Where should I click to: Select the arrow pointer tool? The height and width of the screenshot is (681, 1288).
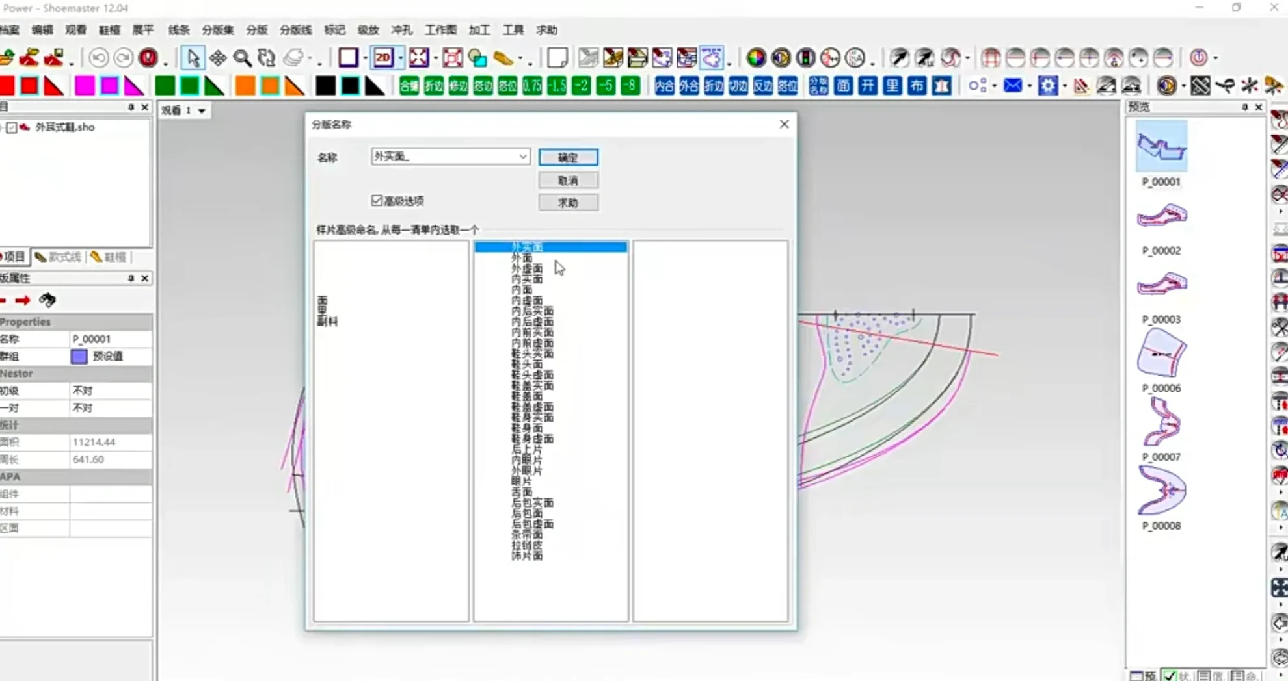pyautogui.click(x=193, y=58)
